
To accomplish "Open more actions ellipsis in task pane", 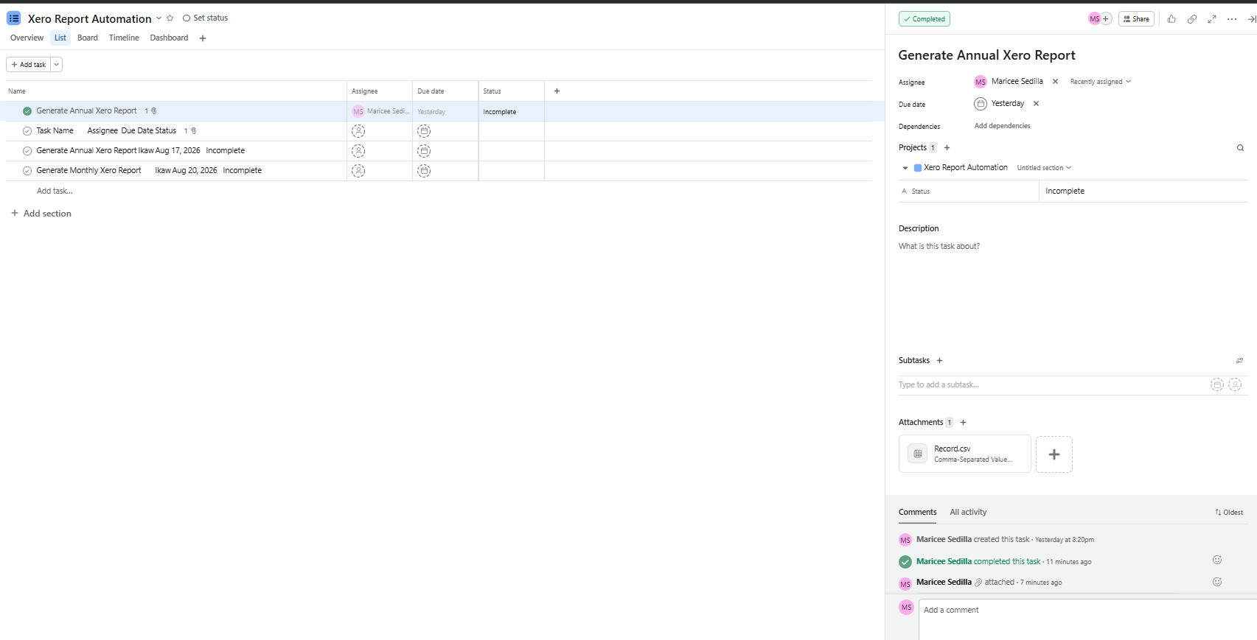I will 1232,19.
